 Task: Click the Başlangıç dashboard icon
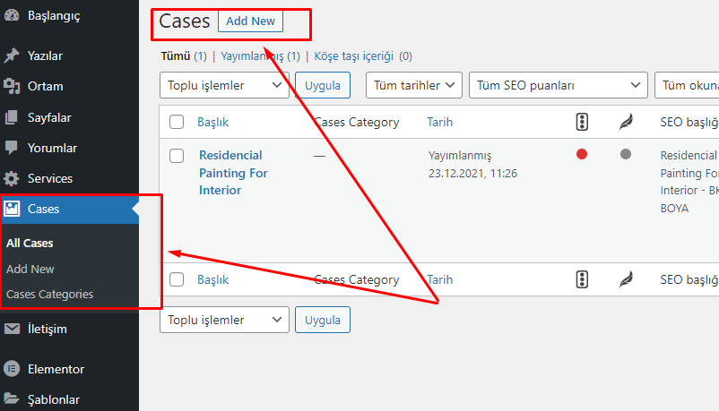pos(12,15)
